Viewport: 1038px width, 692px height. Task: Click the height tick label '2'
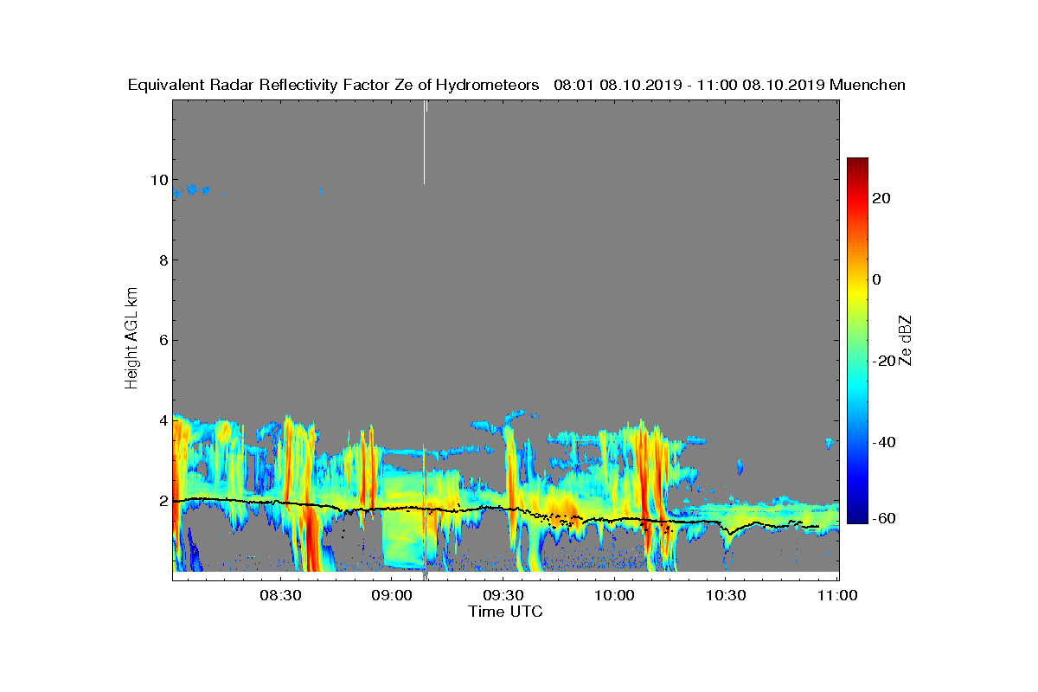162,500
